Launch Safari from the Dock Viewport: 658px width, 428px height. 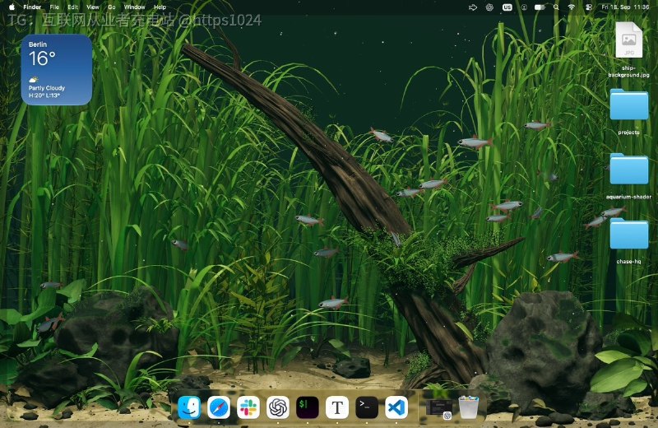click(x=219, y=407)
